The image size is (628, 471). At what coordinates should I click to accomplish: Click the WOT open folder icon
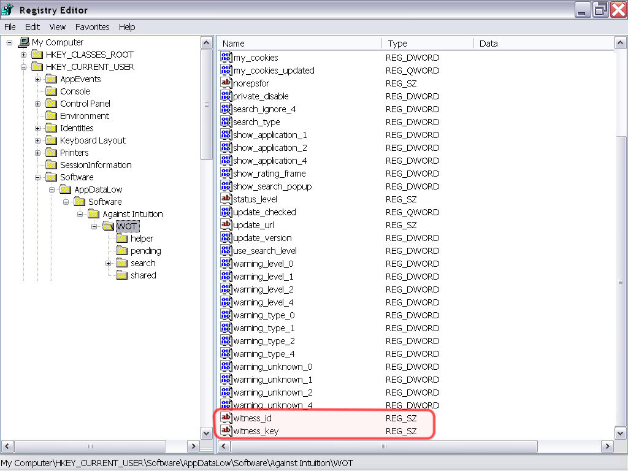pyautogui.click(x=108, y=226)
